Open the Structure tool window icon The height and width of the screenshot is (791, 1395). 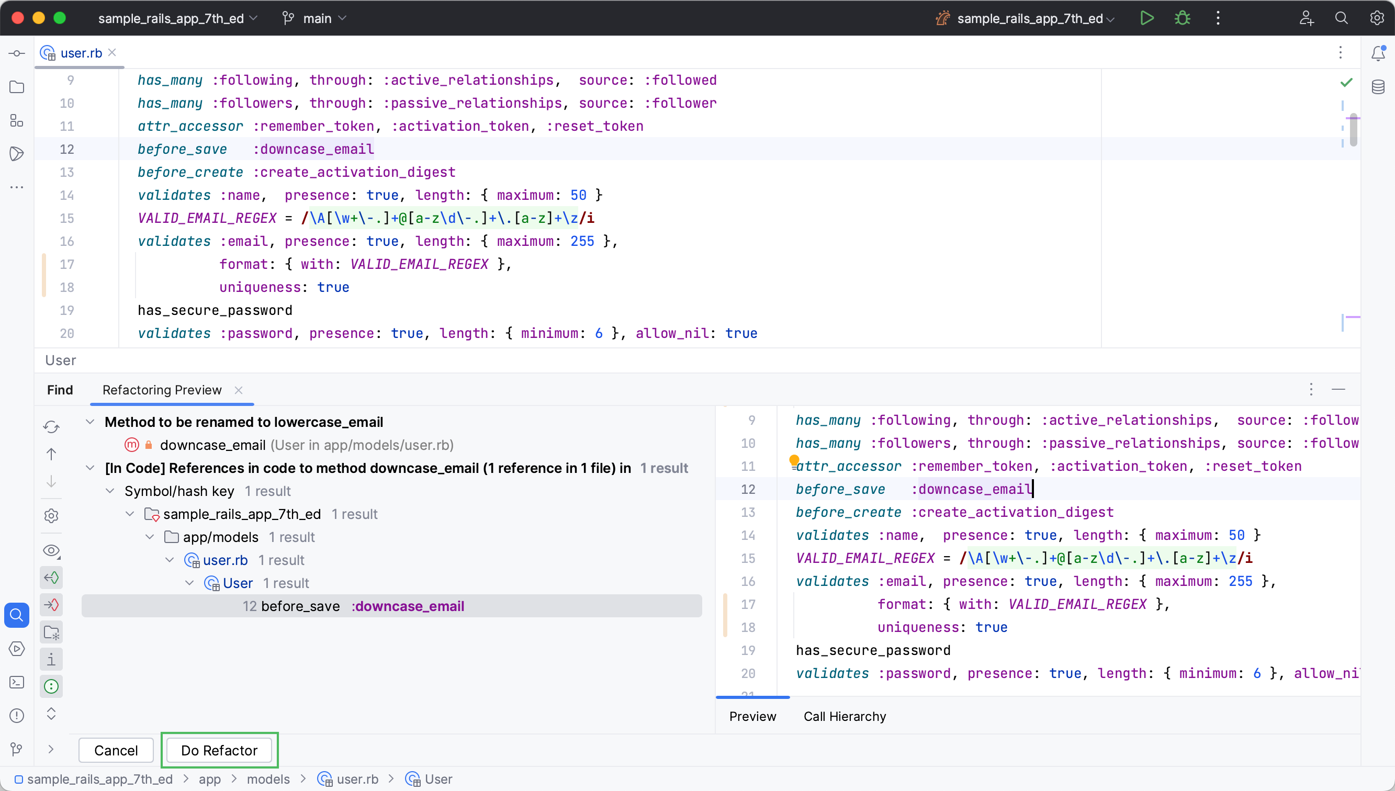[17, 121]
